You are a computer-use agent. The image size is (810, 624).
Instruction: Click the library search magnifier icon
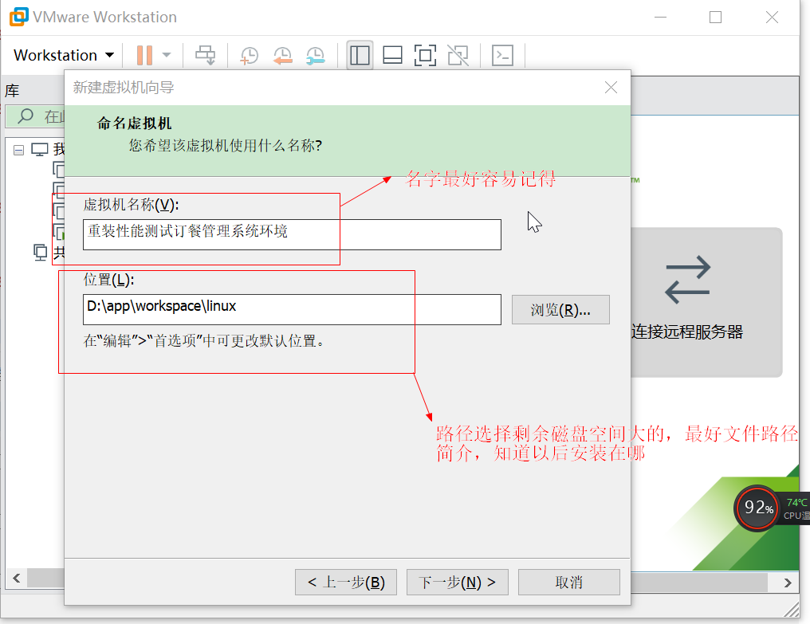(26, 116)
